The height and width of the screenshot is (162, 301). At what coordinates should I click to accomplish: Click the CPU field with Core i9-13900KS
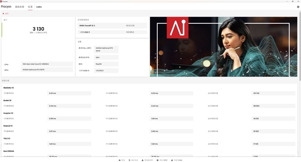click(47, 64)
